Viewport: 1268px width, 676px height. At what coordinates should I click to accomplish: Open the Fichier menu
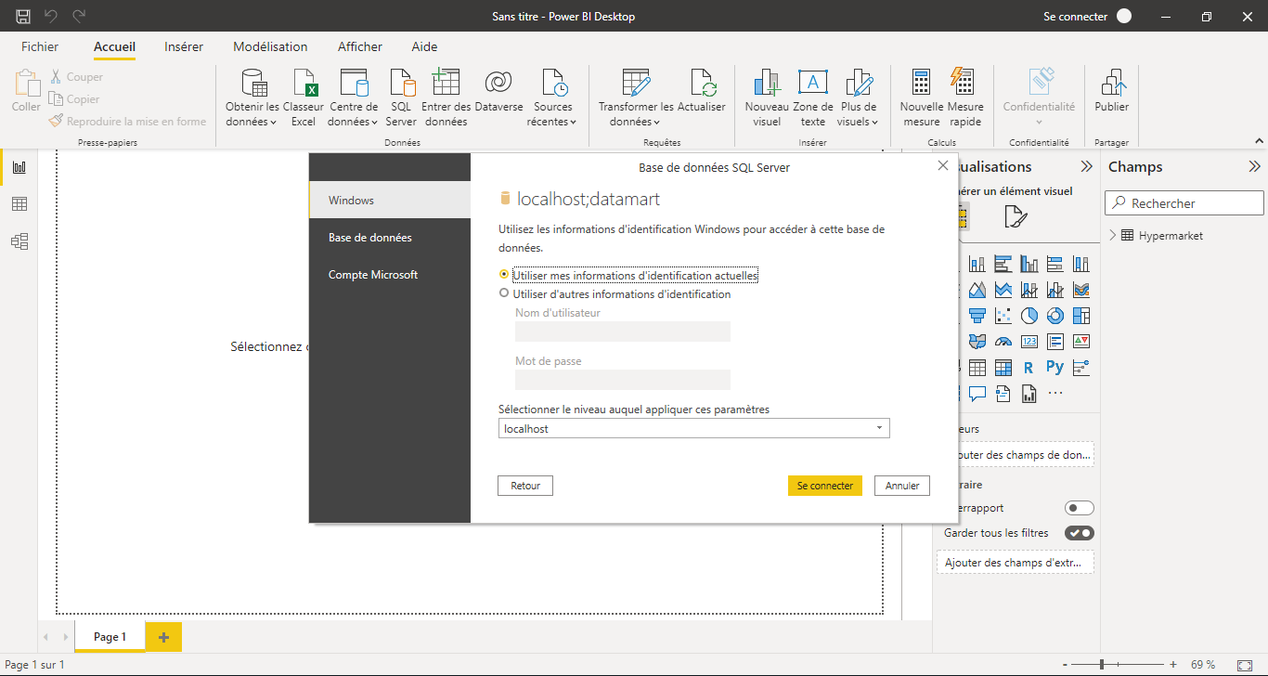point(40,46)
